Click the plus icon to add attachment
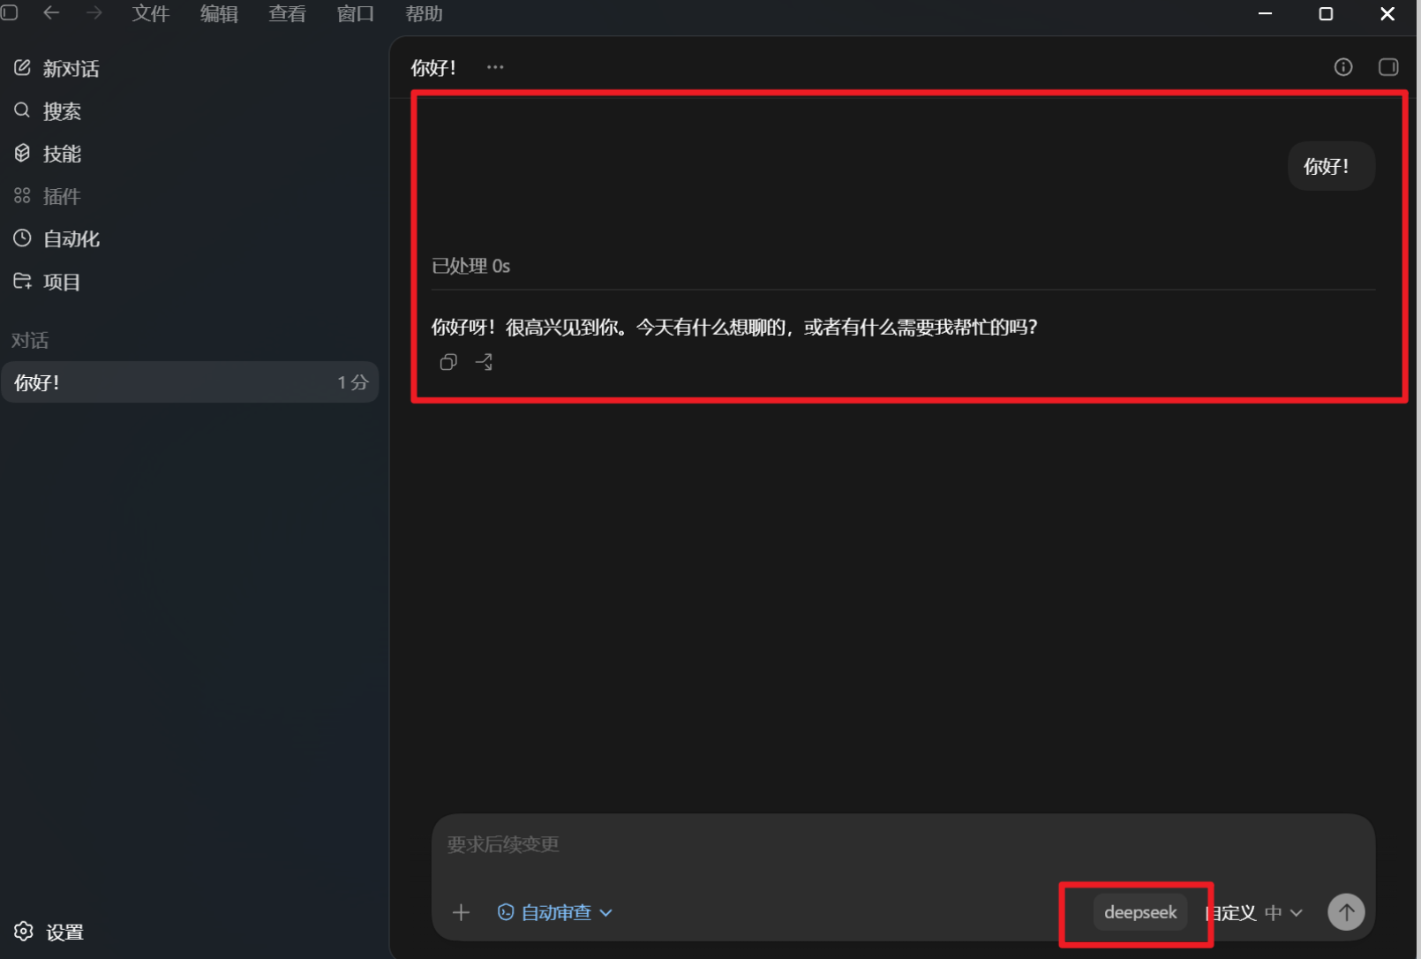This screenshot has width=1421, height=959. pyautogui.click(x=461, y=912)
